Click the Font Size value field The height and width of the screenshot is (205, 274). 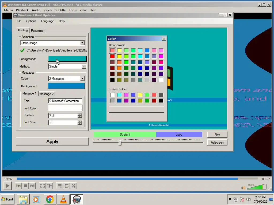tap(63, 123)
